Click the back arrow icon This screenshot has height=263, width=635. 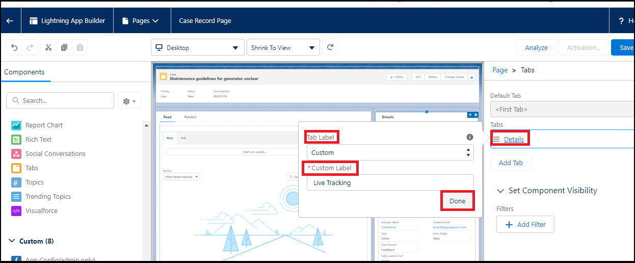coord(10,21)
